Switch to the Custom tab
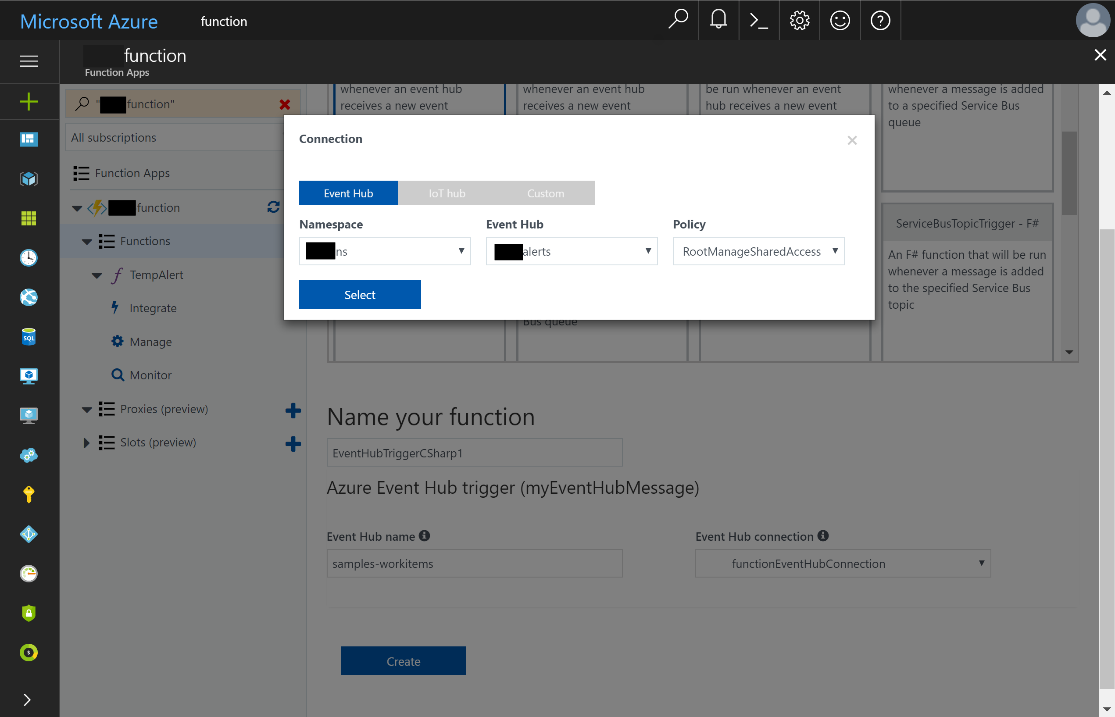Viewport: 1115px width, 717px height. click(546, 193)
